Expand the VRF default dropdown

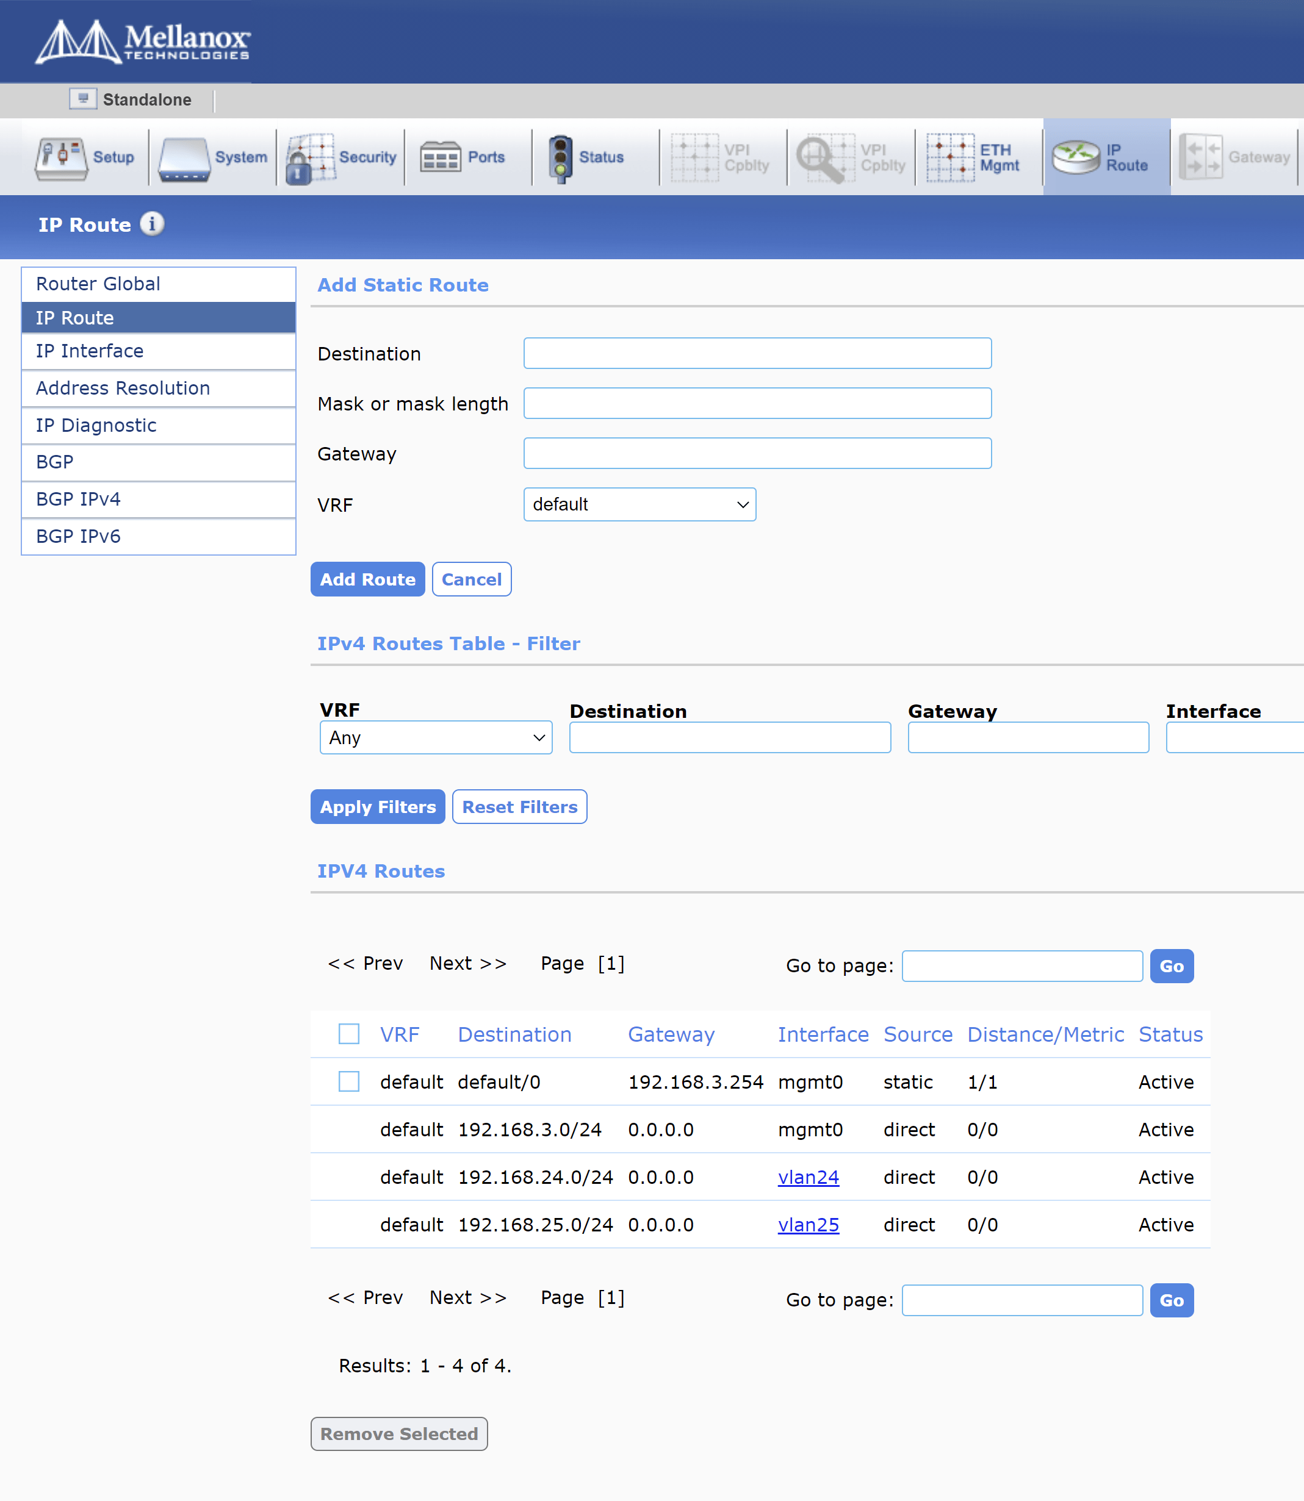tap(639, 504)
